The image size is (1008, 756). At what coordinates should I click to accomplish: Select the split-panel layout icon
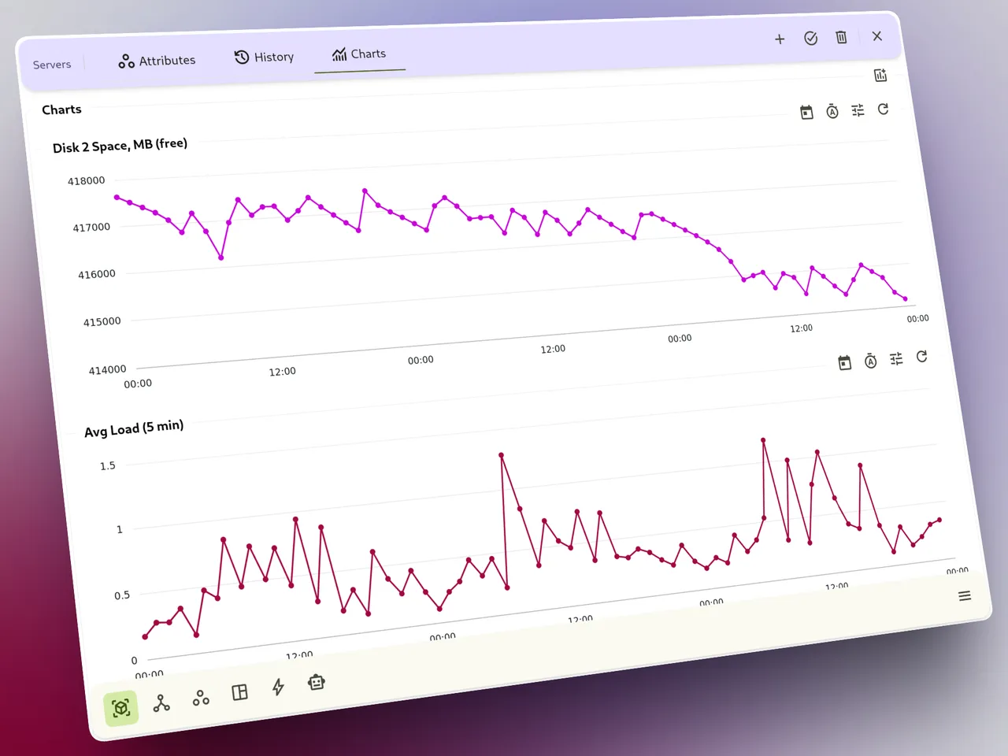[x=239, y=691]
